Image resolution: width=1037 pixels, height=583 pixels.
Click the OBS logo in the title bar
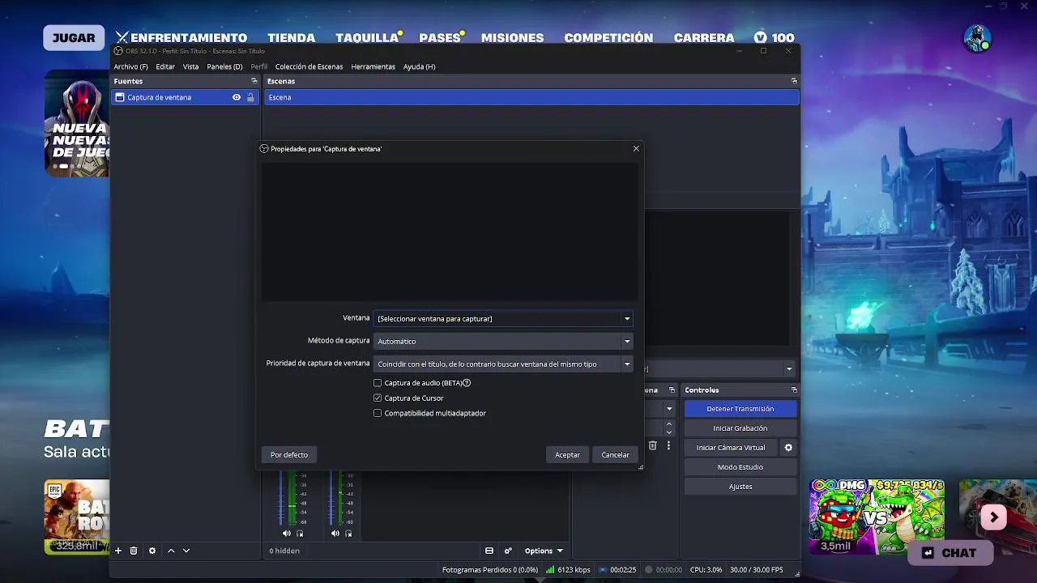pyautogui.click(x=118, y=51)
